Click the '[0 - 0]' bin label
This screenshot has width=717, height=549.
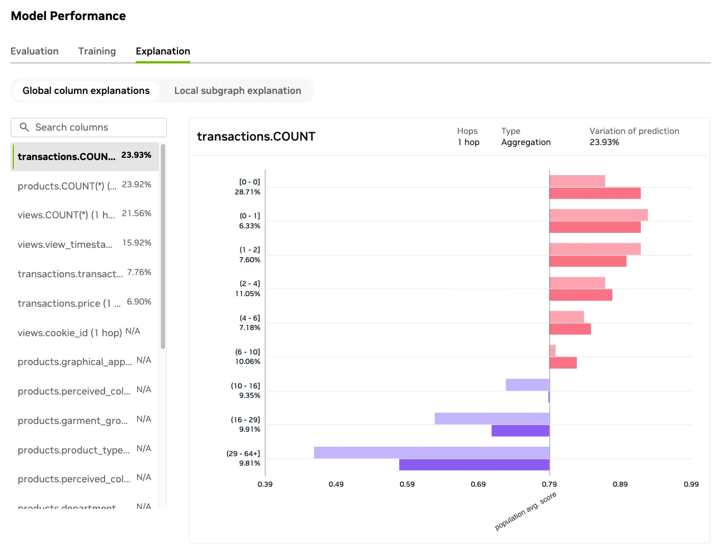tap(250, 182)
